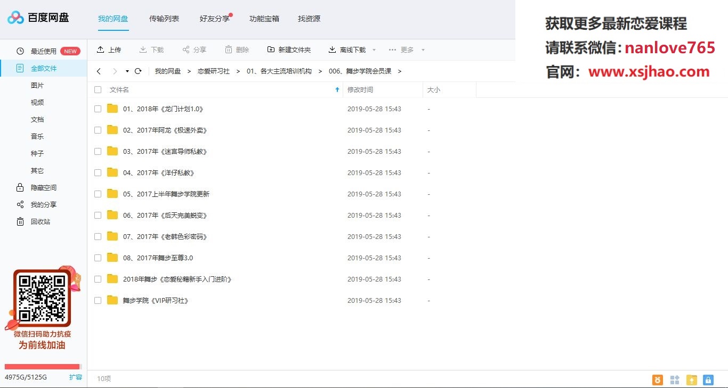Open the 我的网盘 tab
Image resolution: width=728 pixels, height=388 pixels.
(113, 19)
